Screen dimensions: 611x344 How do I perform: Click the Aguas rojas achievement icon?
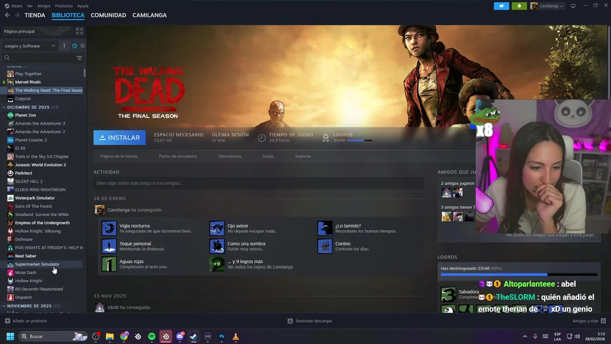pyautogui.click(x=109, y=264)
